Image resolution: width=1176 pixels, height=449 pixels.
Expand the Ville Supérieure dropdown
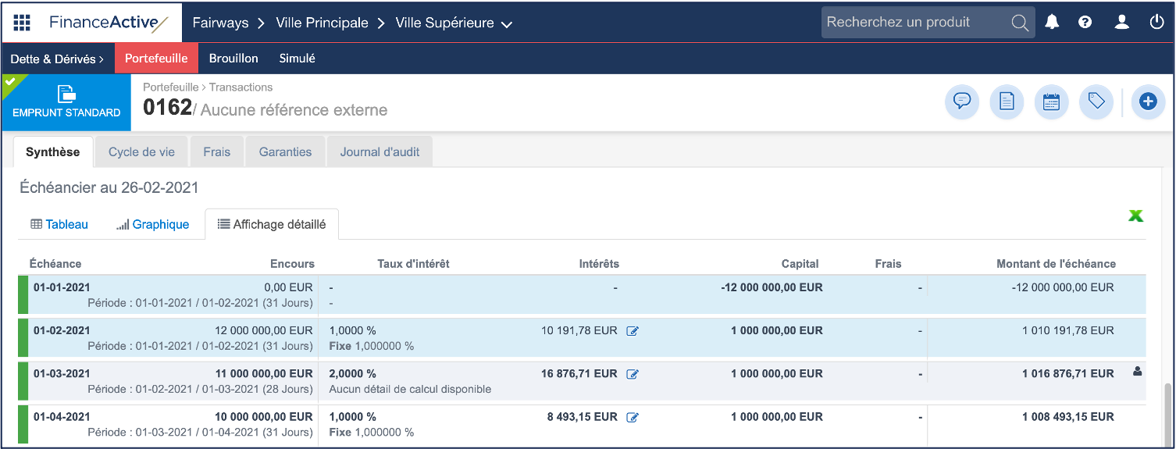507,24
